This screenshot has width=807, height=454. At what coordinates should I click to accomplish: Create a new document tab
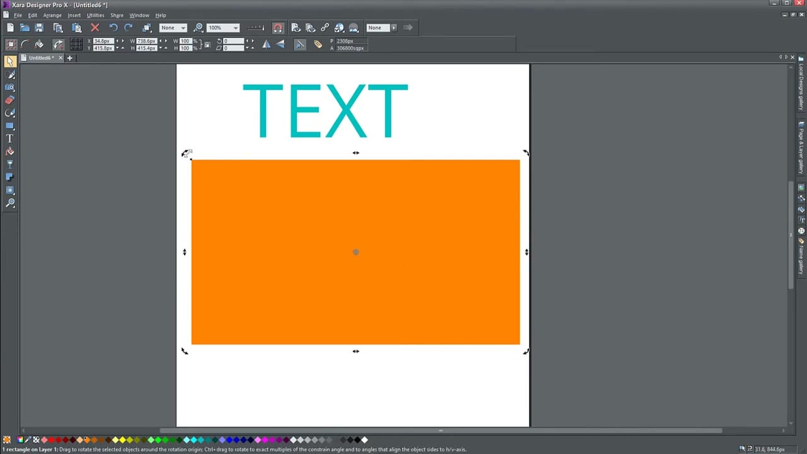69,57
